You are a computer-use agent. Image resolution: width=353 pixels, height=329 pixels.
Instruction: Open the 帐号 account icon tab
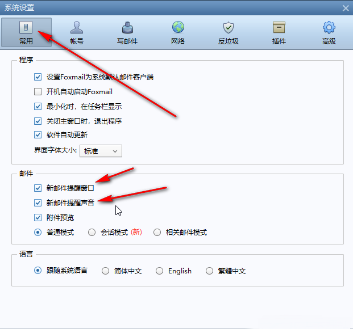pyautogui.click(x=77, y=27)
